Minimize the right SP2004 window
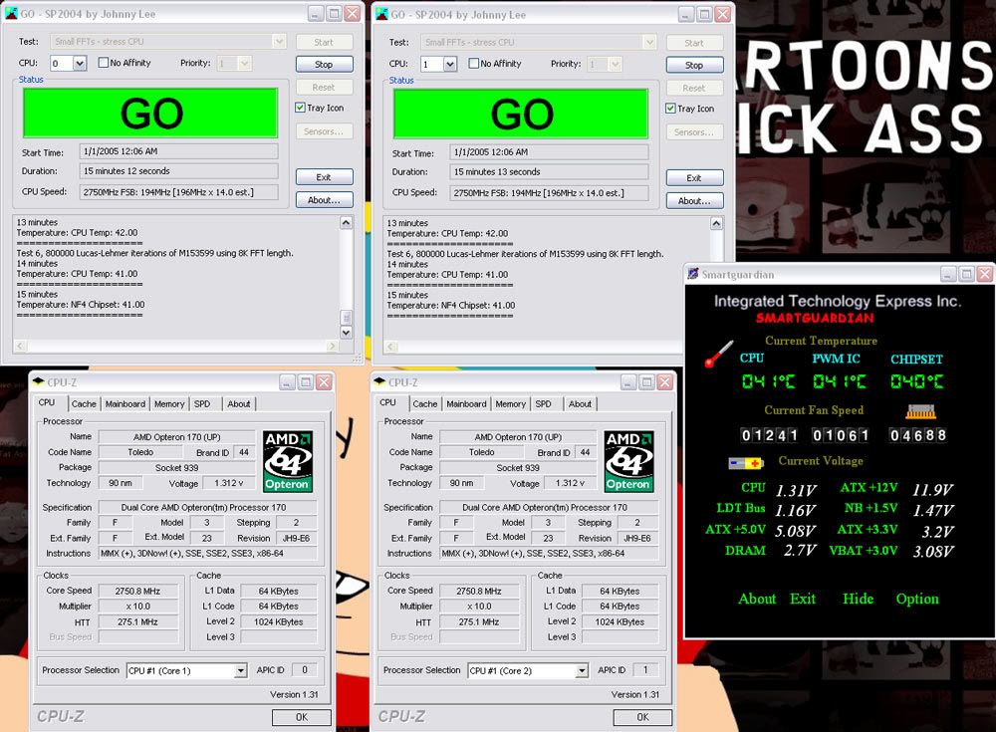 [x=686, y=14]
